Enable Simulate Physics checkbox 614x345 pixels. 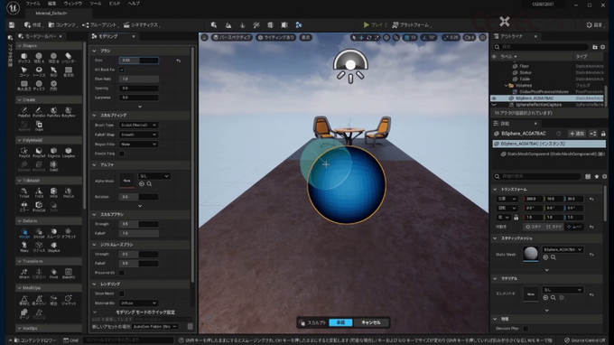[x=526, y=329]
